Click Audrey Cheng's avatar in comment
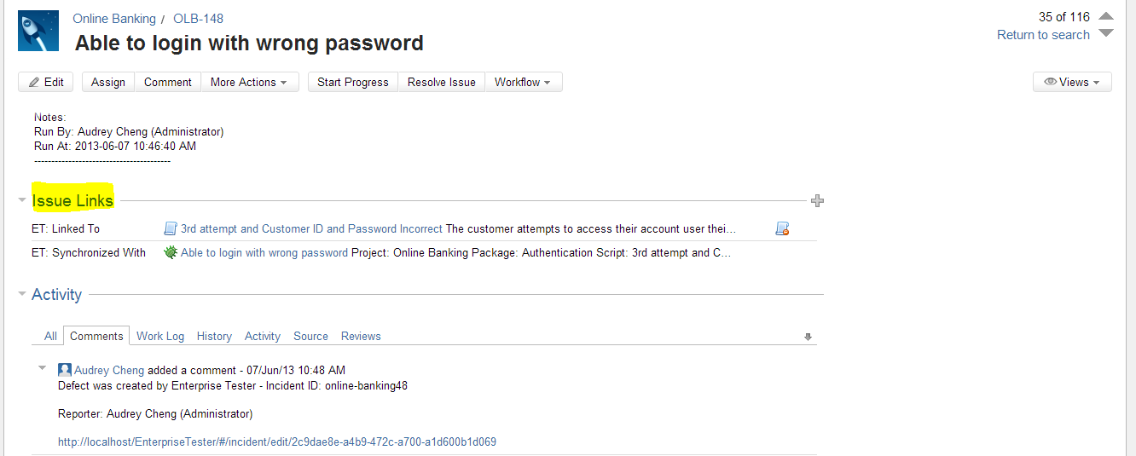This screenshot has height=456, width=1136. [65, 370]
